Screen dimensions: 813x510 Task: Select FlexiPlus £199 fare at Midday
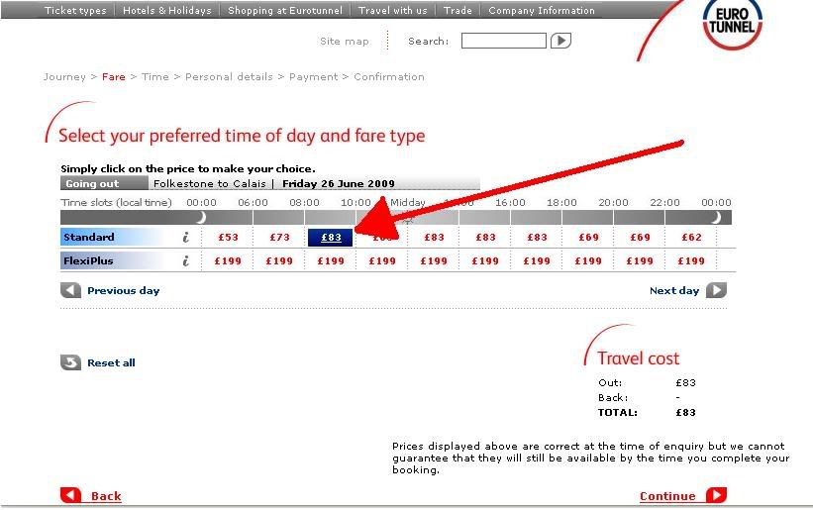point(434,260)
